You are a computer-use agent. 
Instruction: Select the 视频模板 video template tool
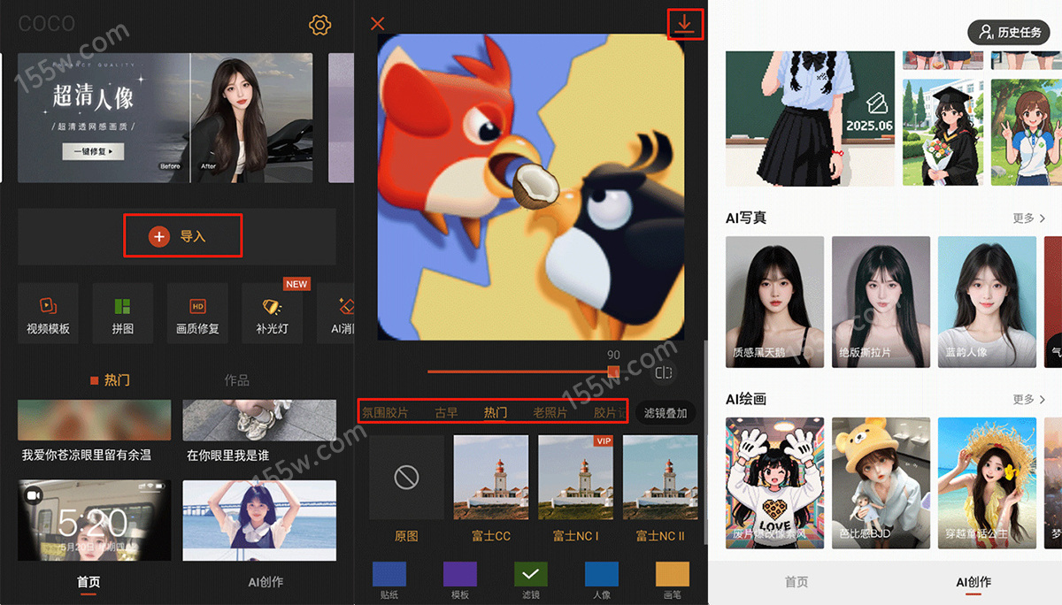(48, 311)
